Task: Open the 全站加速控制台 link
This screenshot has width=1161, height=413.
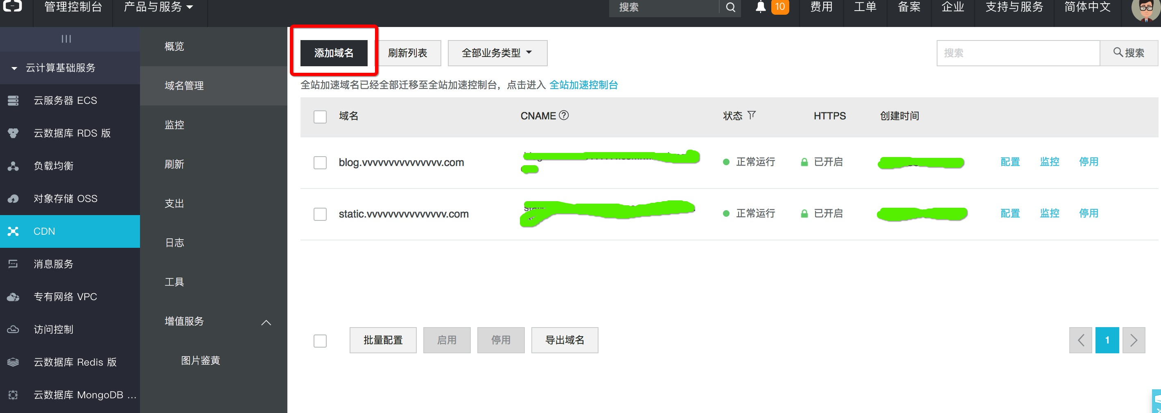Action: [584, 85]
